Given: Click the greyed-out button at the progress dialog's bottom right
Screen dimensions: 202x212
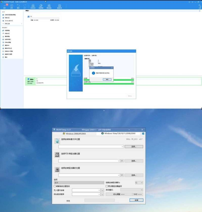Looking at the screenshot, I should [130, 96].
